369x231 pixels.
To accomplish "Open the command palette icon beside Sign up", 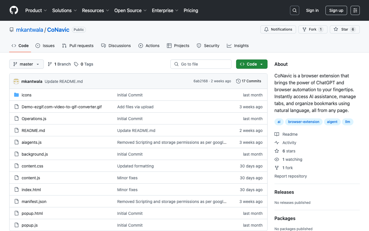I will click(355, 10).
